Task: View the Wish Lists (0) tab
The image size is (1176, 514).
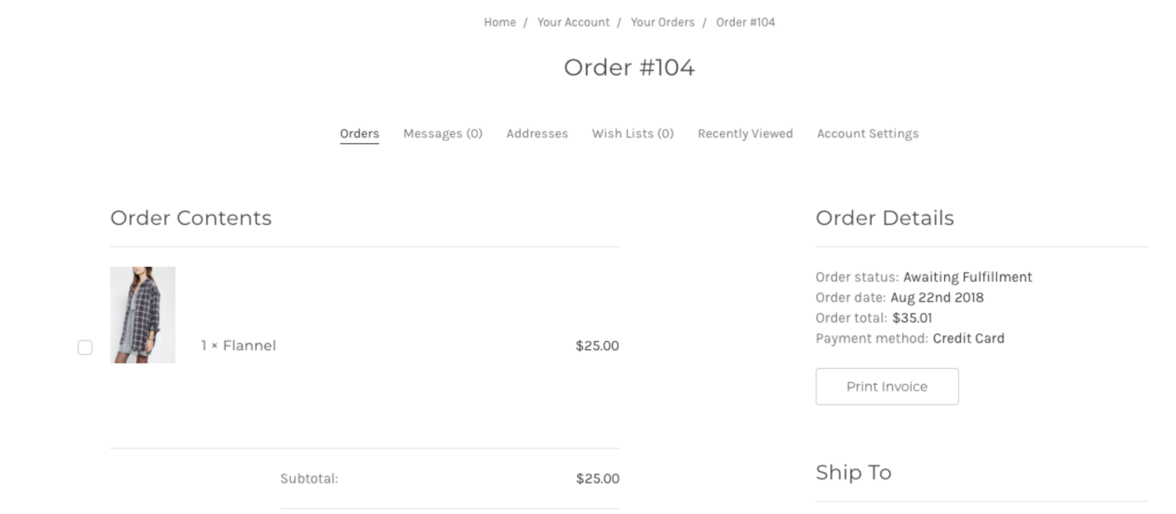Action: (632, 133)
